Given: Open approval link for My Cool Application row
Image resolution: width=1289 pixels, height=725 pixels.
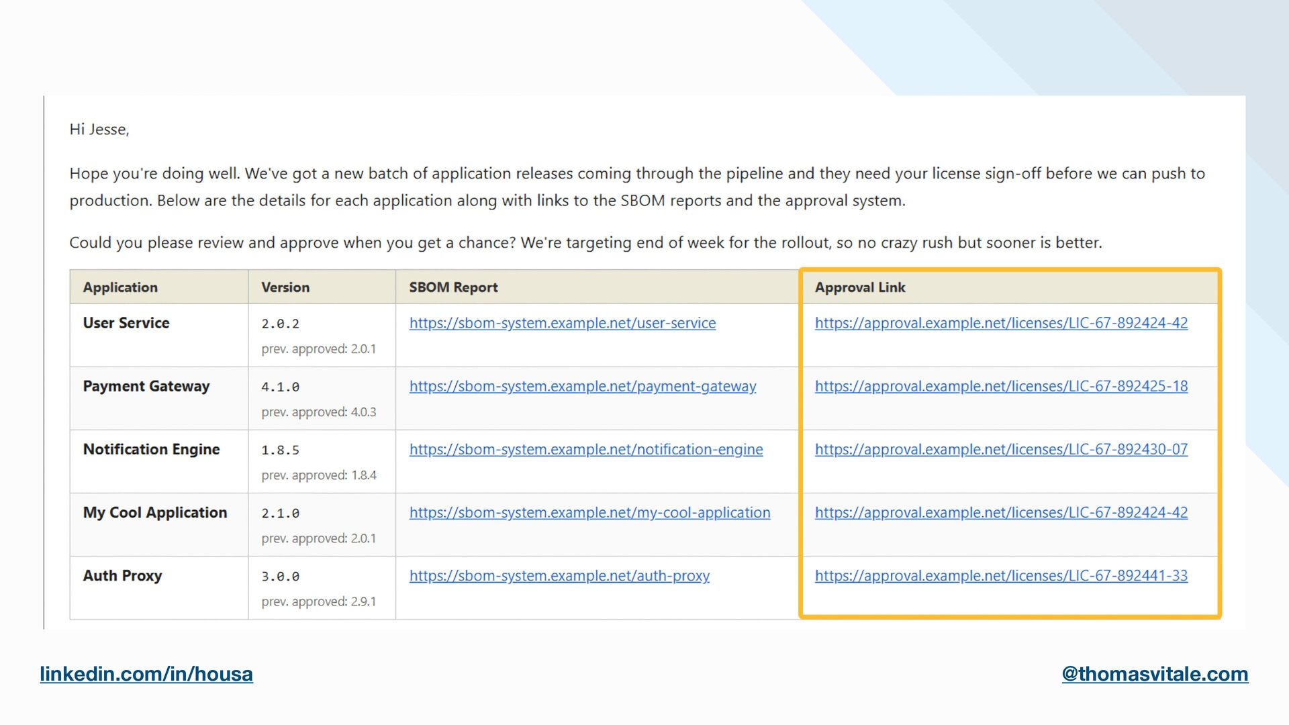Looking at the screenshot, I should (1000, 512).
